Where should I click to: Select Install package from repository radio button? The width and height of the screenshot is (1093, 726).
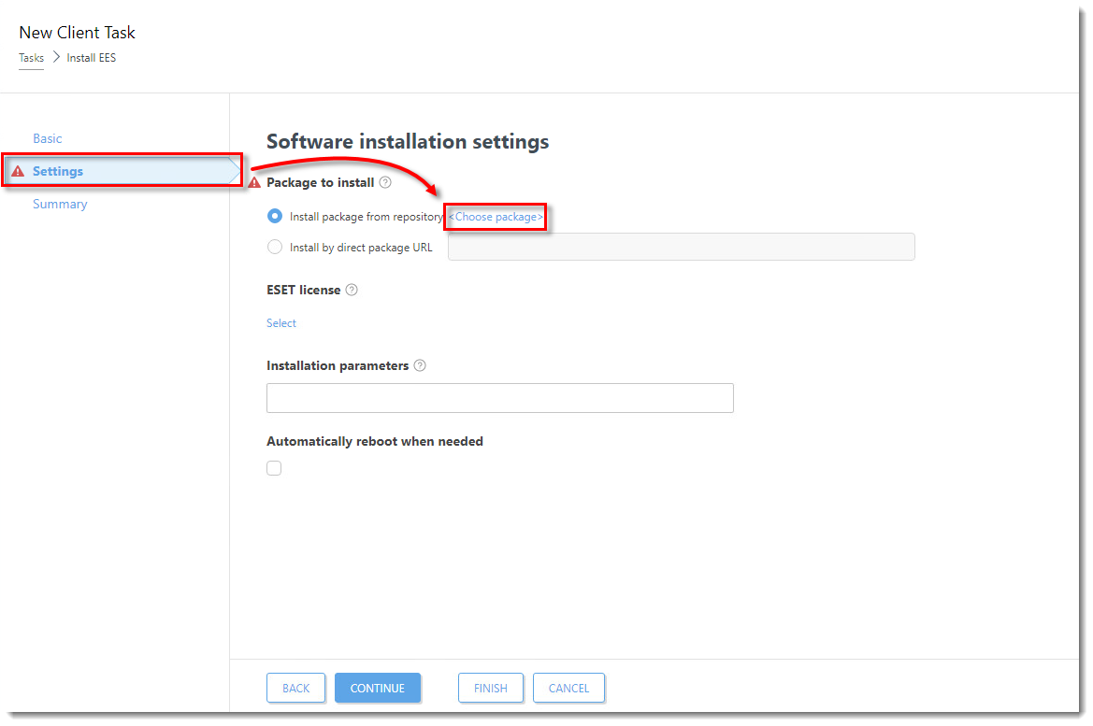coord(275,217)
